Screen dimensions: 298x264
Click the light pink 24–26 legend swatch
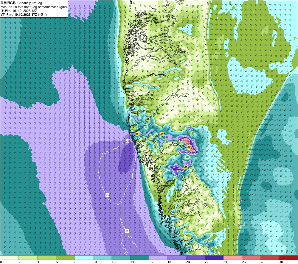click(x=233, y=257)
